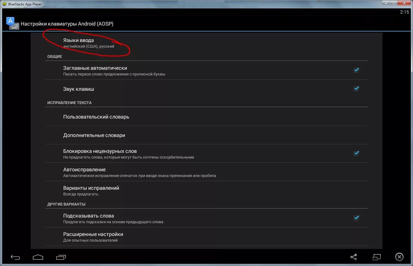Tap the share icon in bottom bar
The image size is (413, 266).
[x=353, y=257]
